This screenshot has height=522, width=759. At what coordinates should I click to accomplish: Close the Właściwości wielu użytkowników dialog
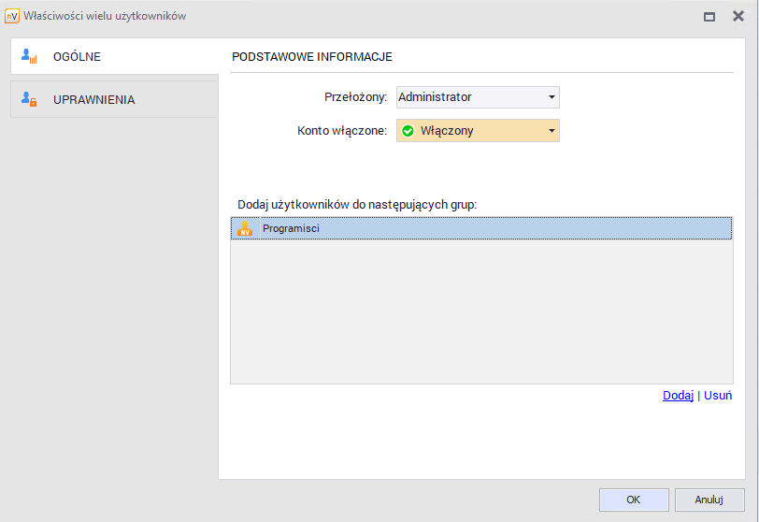[738, 16]
